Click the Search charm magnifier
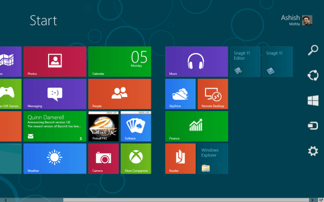 click(313, 50)
